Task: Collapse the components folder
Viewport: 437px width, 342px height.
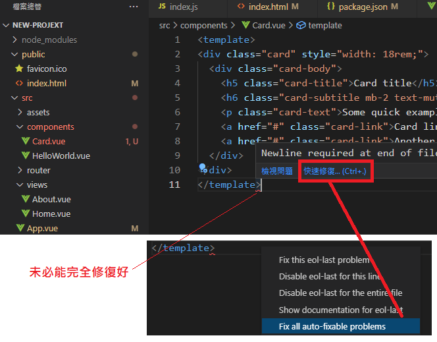Action: 20,127
